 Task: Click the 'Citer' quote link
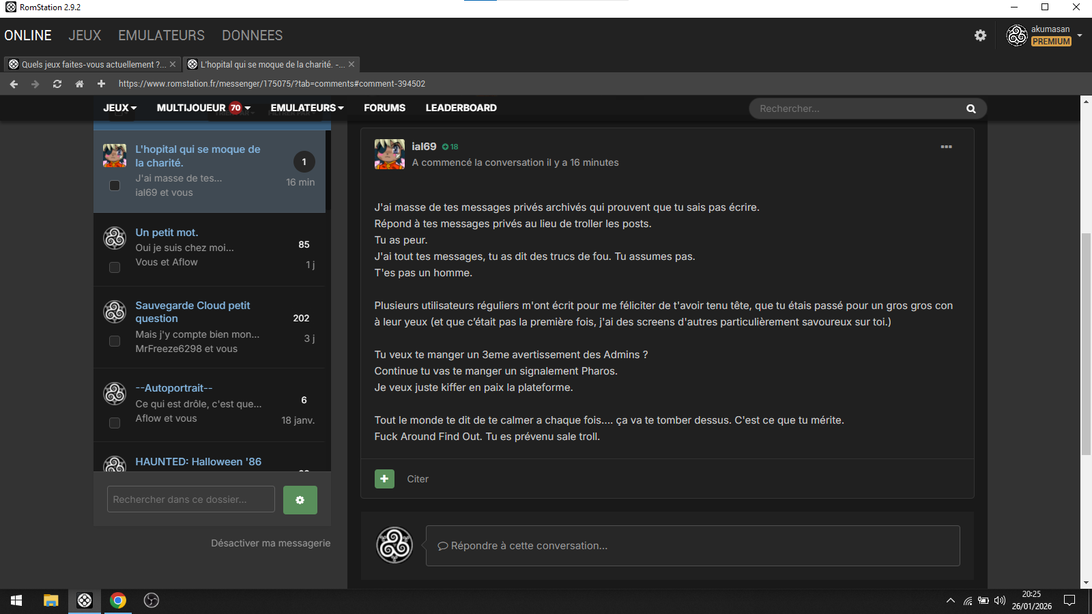[x=418, y=479]
